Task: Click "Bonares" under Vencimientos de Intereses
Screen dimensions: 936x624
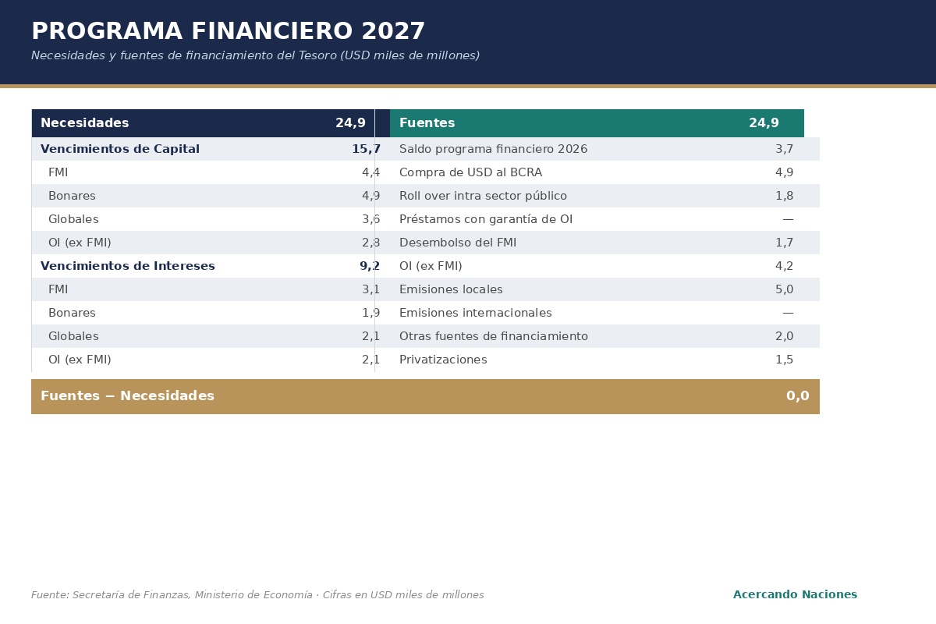Action: point(72,313)
